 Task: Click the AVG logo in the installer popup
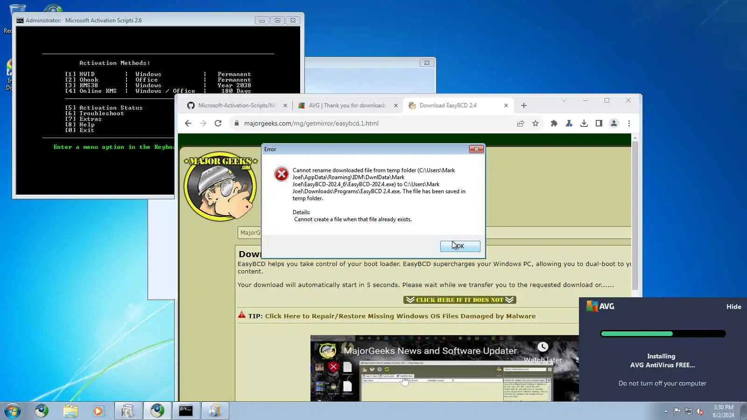point(600,306)
